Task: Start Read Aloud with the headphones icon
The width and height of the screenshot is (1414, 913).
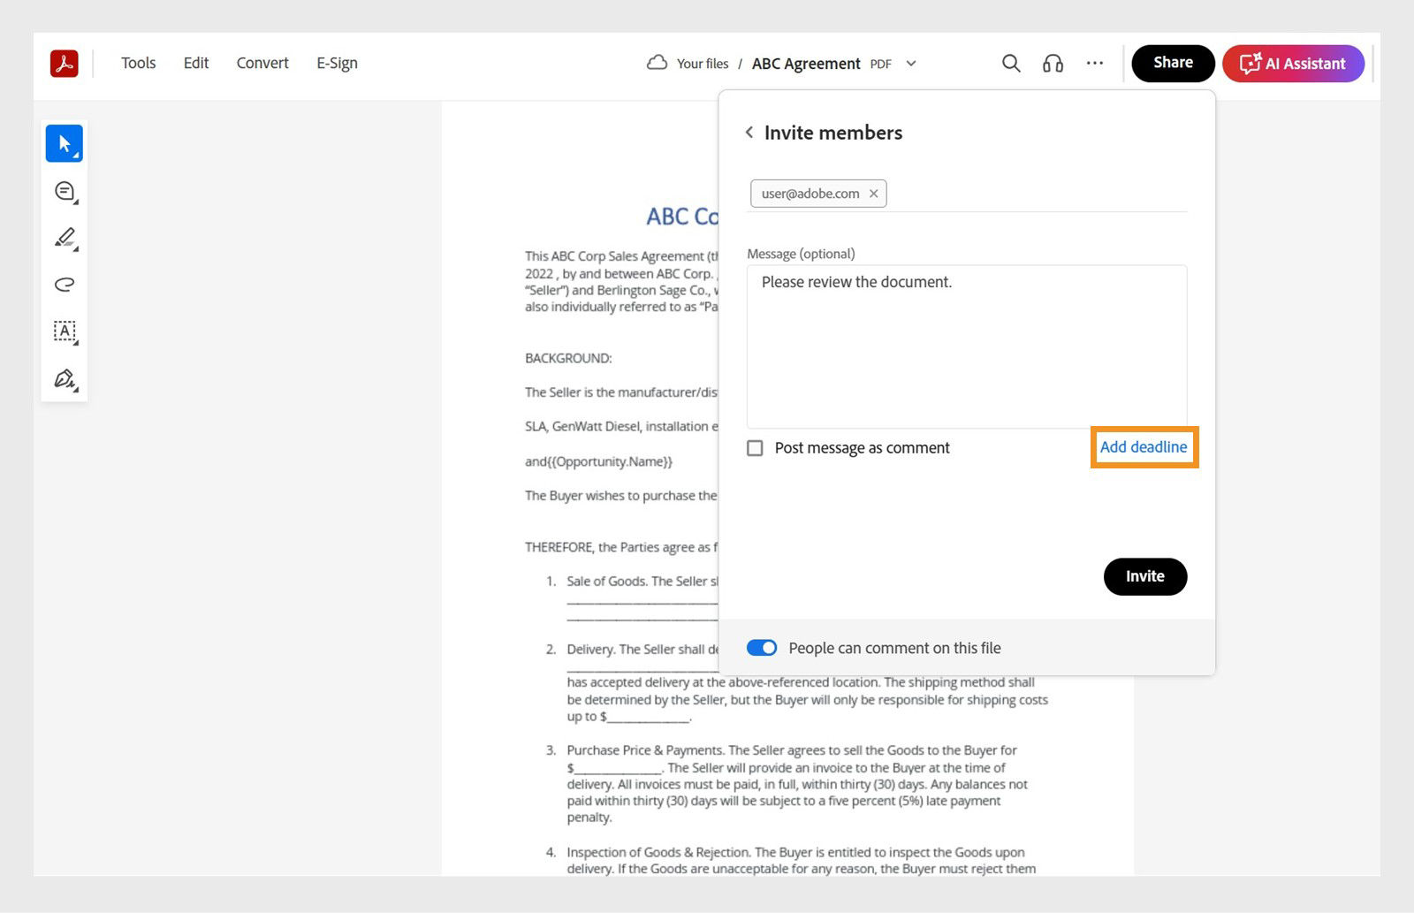Action: click(1053, 63)
